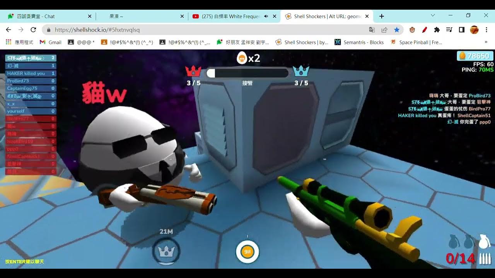This screenshot has height=278, width=495.
Task: Switch to the 果凍 ~ tab
Action: tap(141, 16)
